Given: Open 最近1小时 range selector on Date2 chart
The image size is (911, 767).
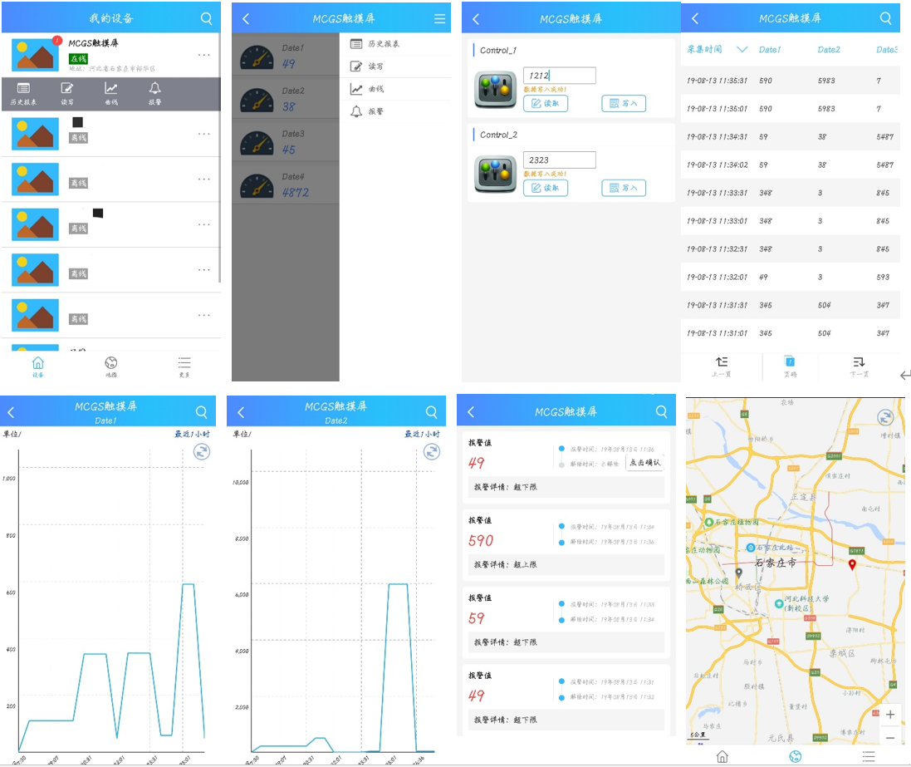Looking at the screenshot, I should pos(422,434).
